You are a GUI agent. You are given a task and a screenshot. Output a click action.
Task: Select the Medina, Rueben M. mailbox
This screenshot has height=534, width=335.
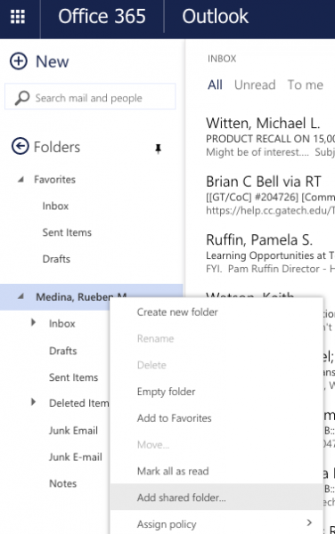coord(81,297)
